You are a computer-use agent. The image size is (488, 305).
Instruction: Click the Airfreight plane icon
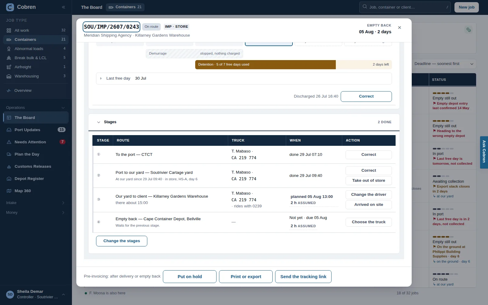[x=9, y=67]
